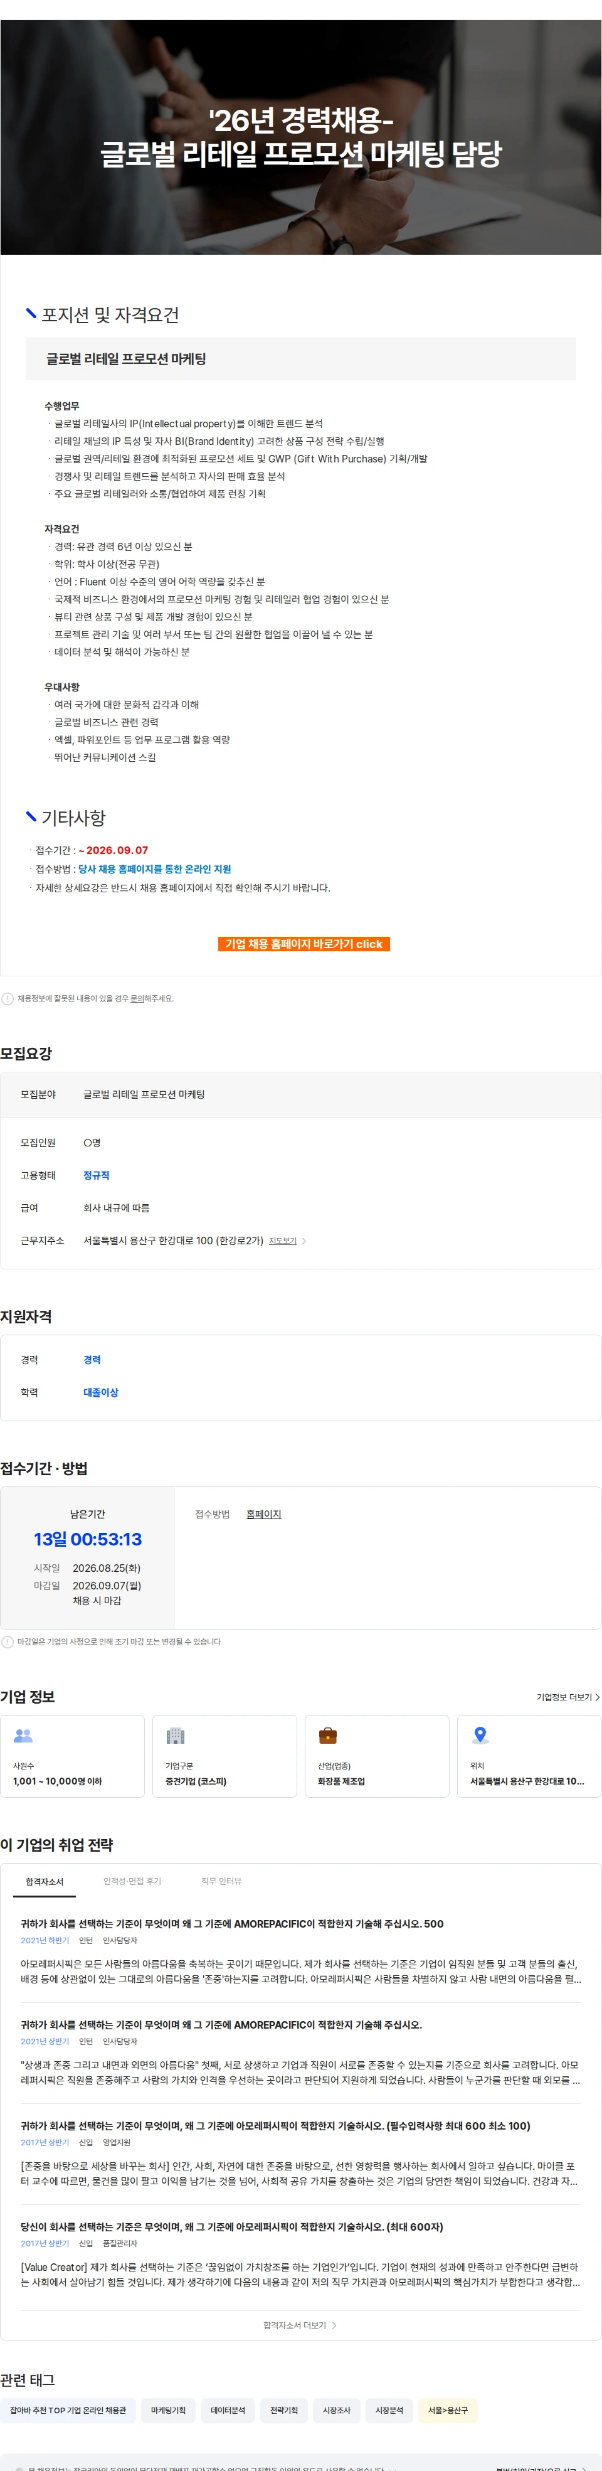The height and width of the screenshot is (2471, 602).
Task: Click the 전략기획 tag
Action: click(x=283, y=2410)
